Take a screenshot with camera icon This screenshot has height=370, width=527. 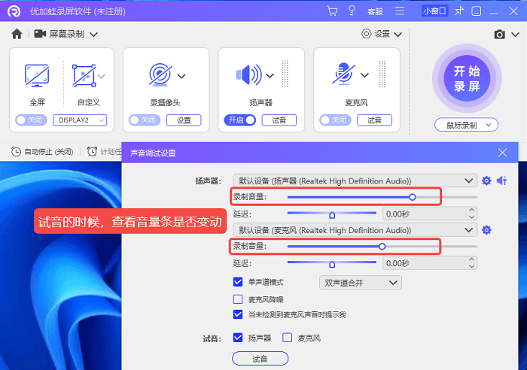tap(499, 35)
